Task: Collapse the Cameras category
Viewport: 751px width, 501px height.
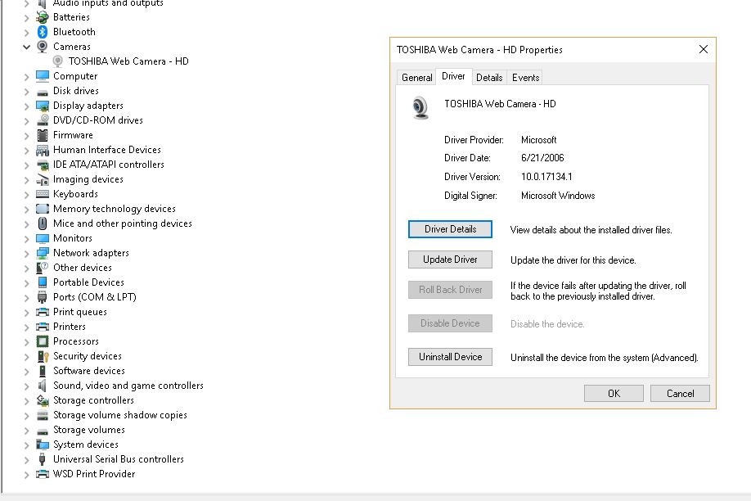Action: pos(27,47)
